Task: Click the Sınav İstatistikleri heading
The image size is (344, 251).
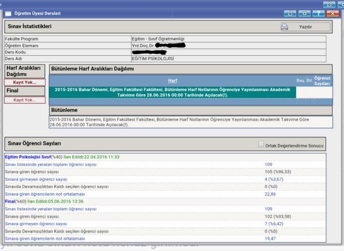Action: (x=29, y=26)
